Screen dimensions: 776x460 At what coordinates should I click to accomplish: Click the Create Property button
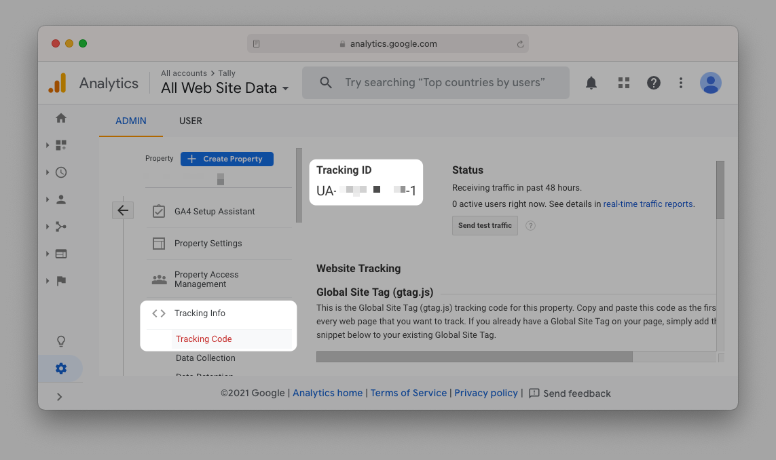[227, 159]
